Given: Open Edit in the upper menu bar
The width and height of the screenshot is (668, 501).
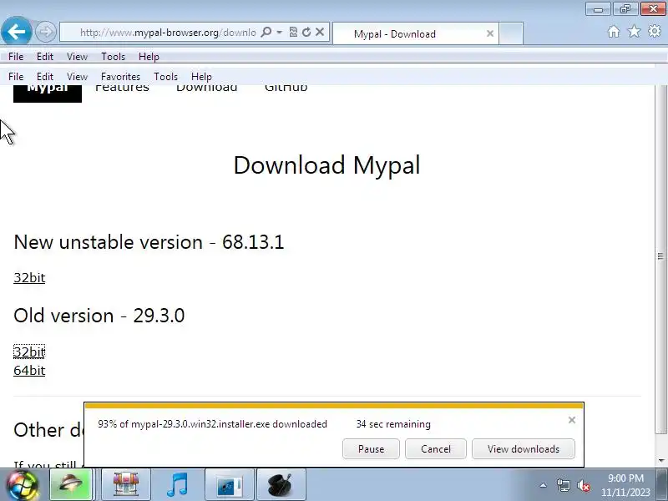Looking at the screenshot, I should pyautogui.click(x=45, y=56).
